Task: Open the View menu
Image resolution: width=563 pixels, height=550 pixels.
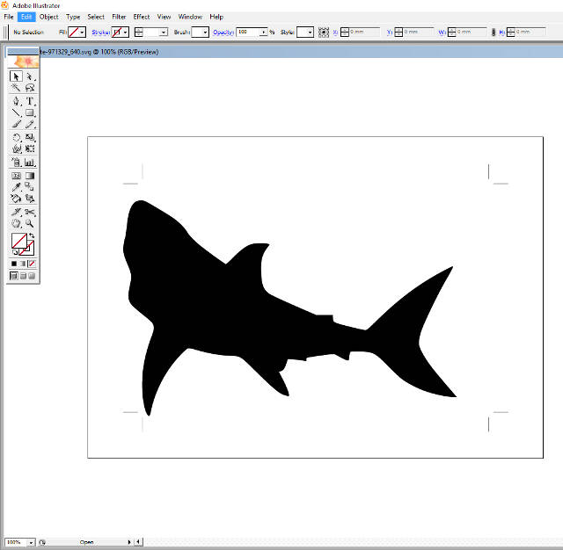Action: coord(165,17)
